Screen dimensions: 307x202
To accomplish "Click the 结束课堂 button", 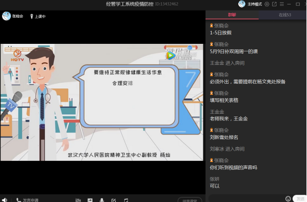I will click(x=190, y=200).
